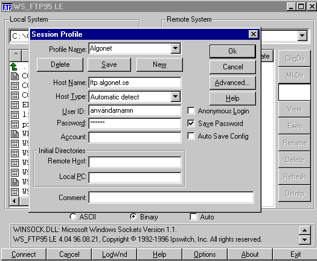Enable Auto Save Config checkbox
317x261 pixels.
191,136
